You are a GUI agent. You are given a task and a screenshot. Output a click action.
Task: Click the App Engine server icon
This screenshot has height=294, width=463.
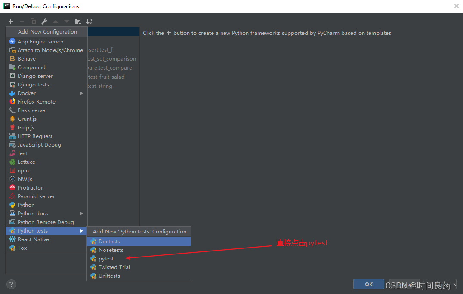click(x=12, y=41)
